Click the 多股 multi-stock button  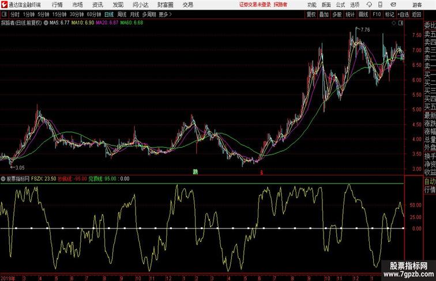(337, 14)
